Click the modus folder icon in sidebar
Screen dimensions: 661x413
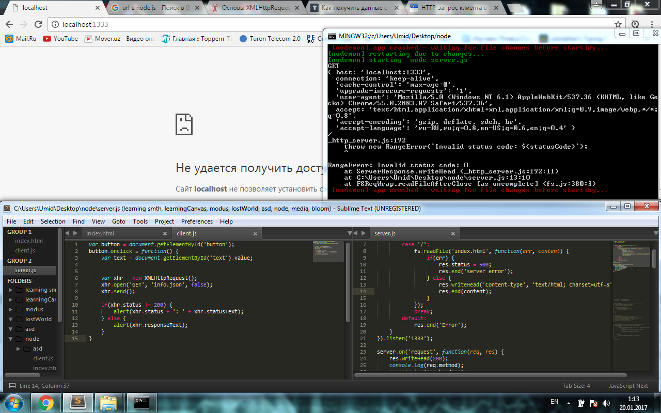[20, 310]
